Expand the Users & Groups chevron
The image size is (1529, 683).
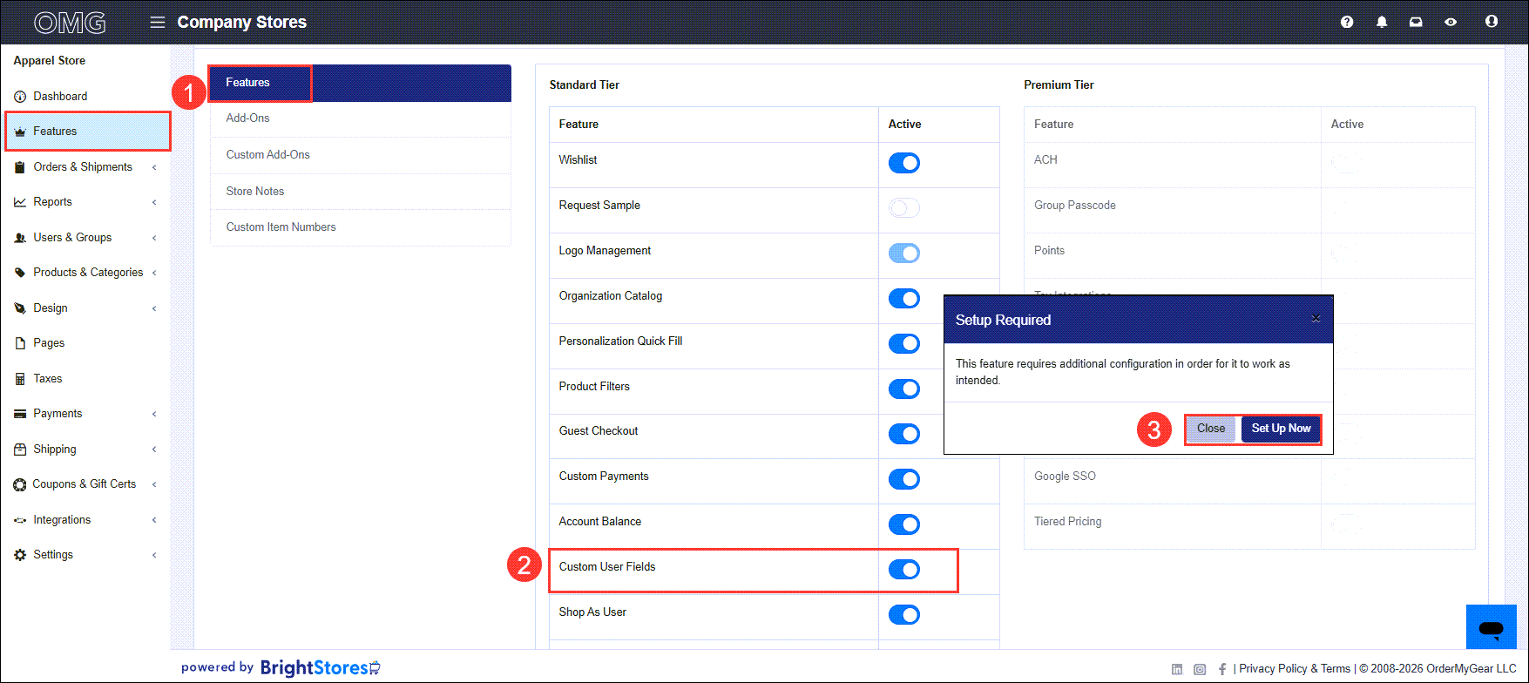pos(154,238)
